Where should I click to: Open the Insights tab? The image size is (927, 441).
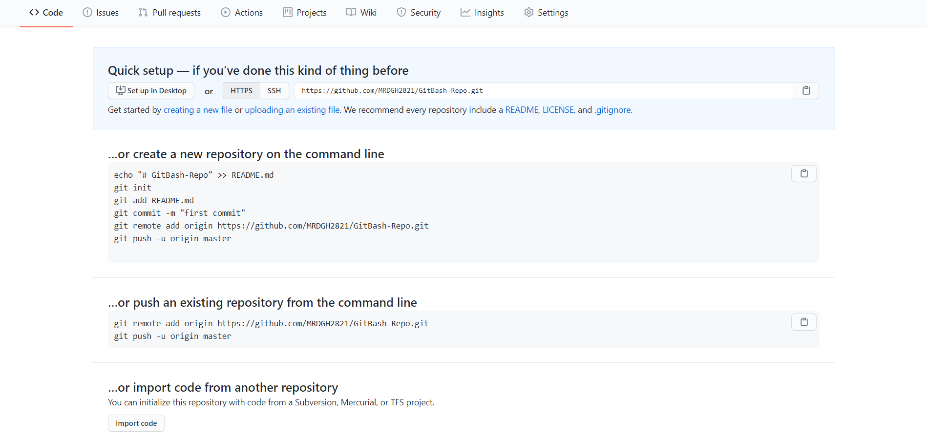coord(482,13)
